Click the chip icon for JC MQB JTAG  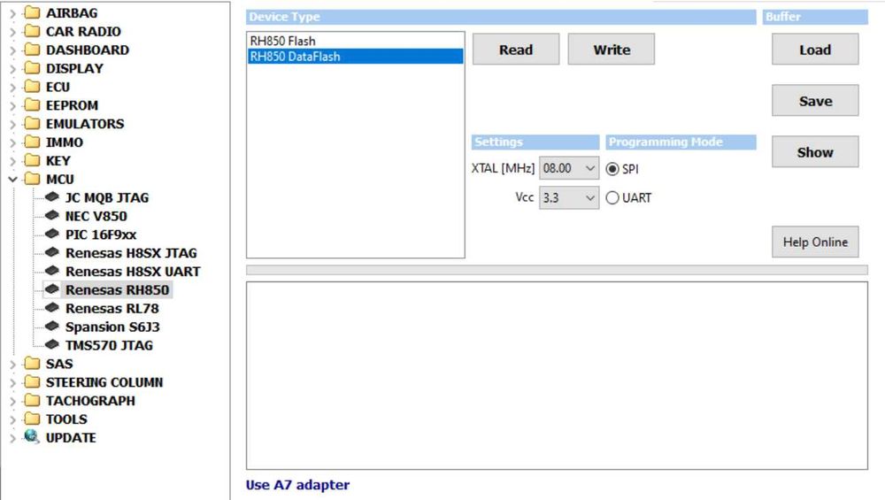pos(52,197)
